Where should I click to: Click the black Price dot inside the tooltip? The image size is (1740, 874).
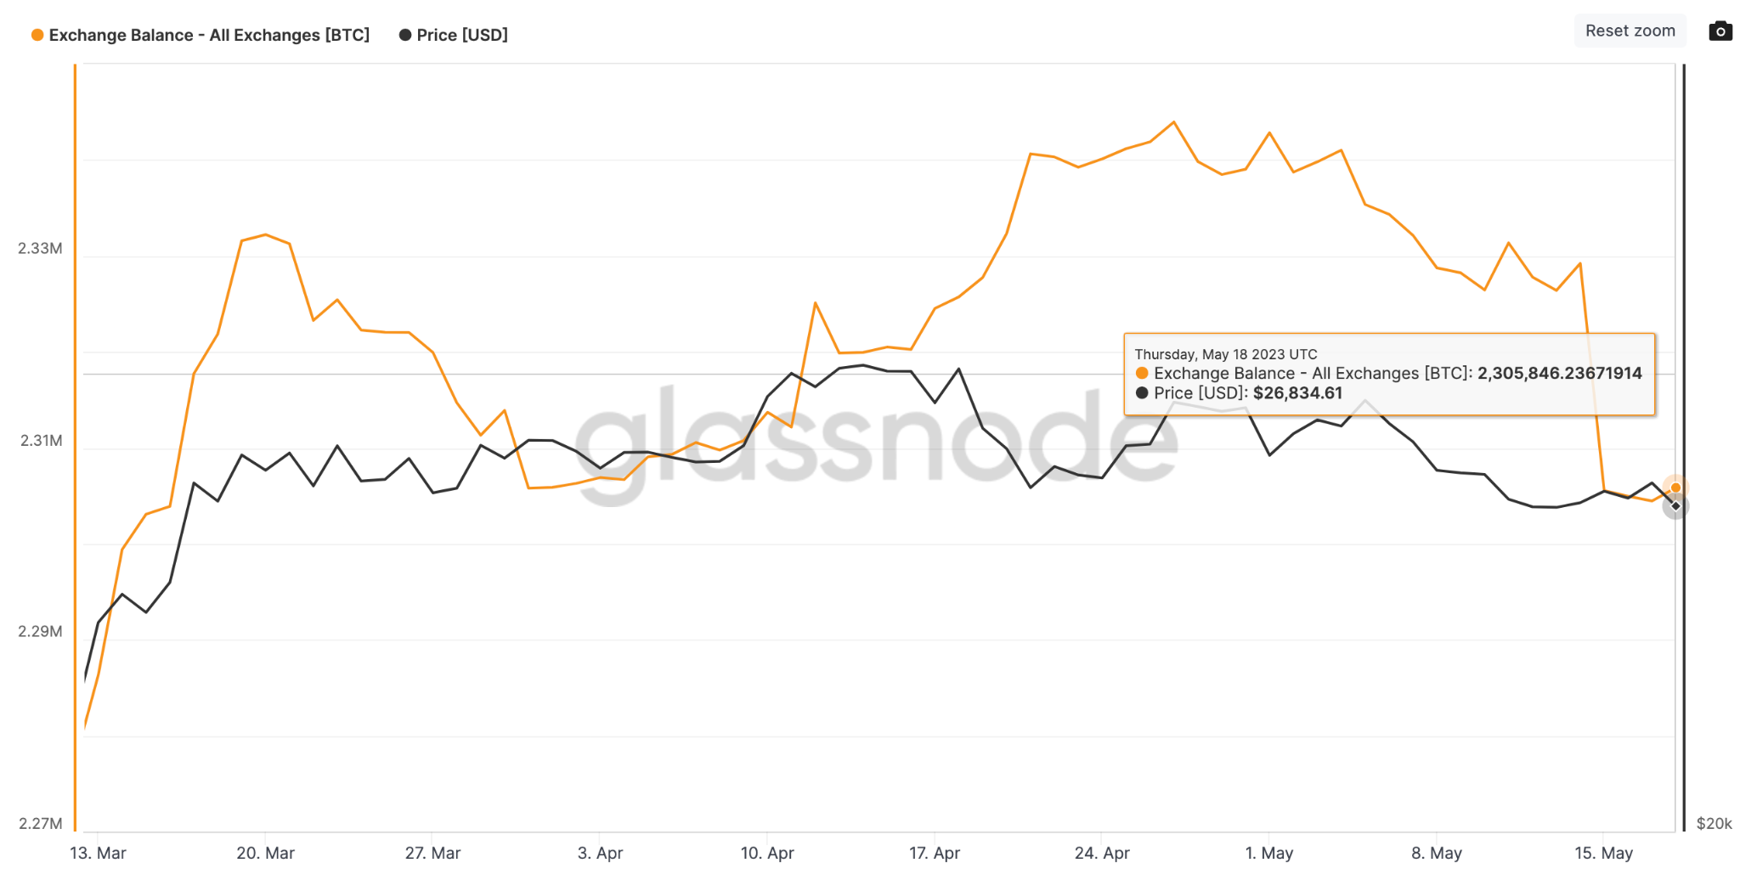(x=1143, y=392)
